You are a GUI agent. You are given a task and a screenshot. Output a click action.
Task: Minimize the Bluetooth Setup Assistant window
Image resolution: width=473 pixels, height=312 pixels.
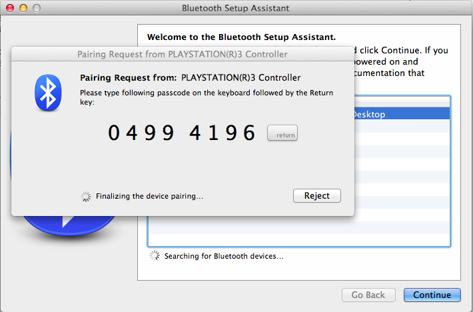[x=23, y=8]
